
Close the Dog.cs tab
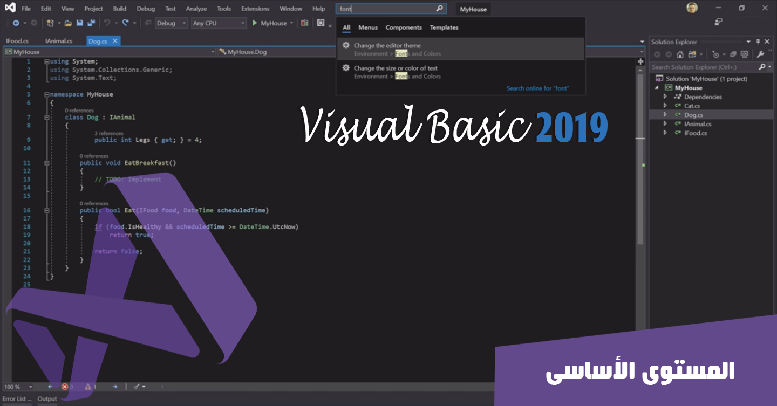(x=115, y=41)
